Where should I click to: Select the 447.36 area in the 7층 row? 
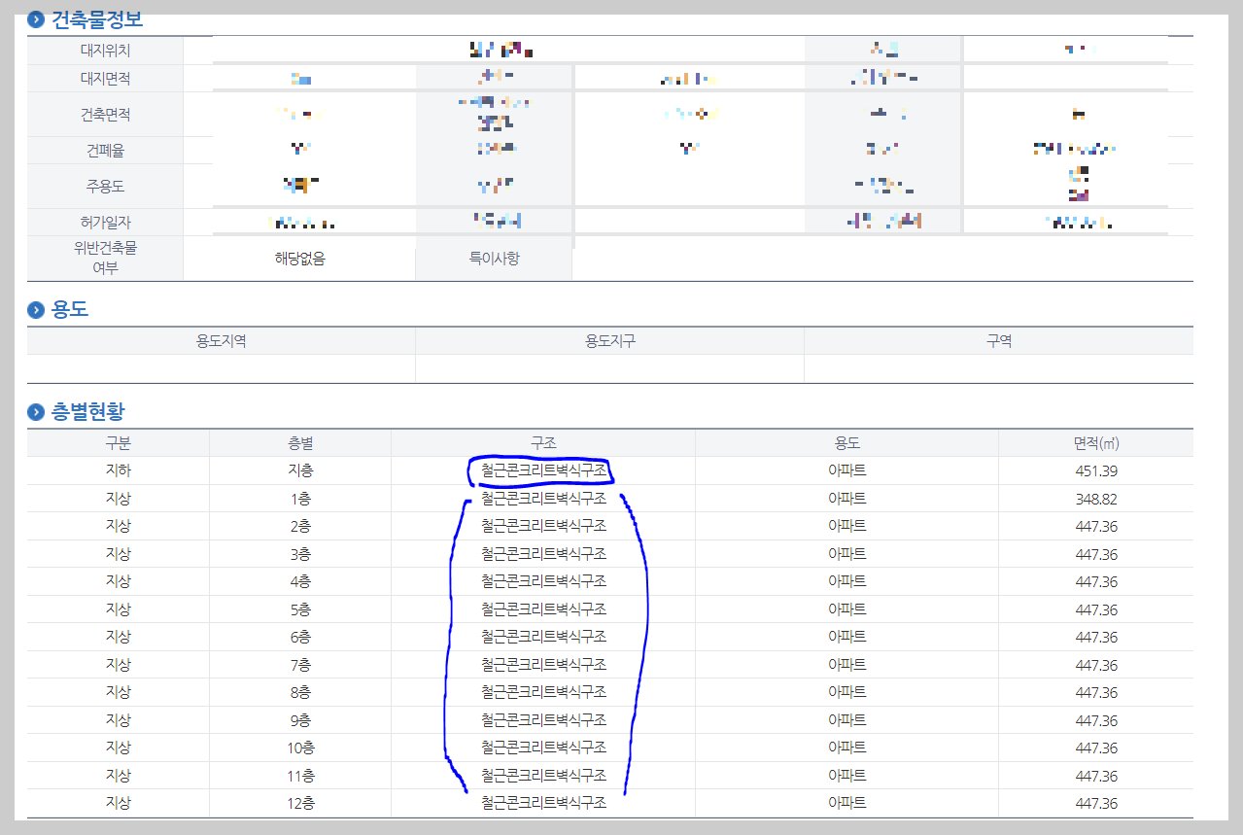click(1096, 665)
